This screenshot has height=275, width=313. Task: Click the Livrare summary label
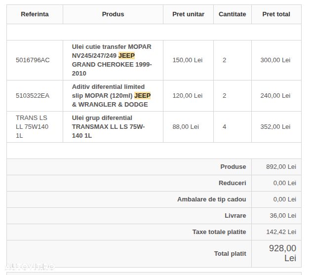click(x=235, y=216)
